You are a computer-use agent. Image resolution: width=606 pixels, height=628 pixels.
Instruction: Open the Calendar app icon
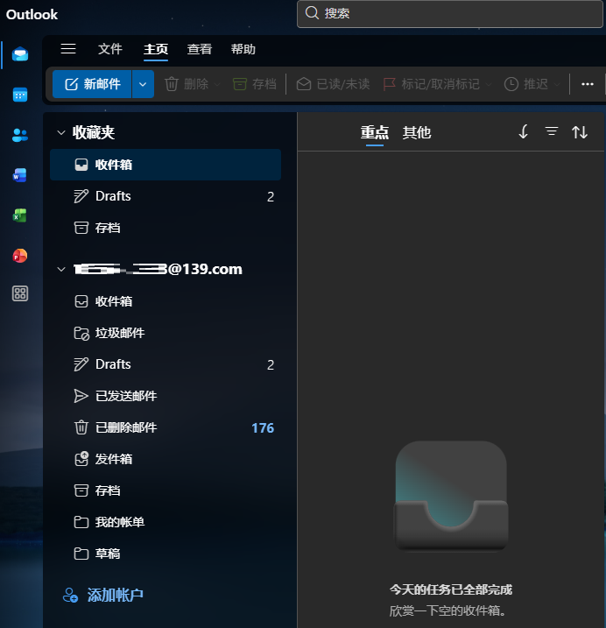(20, 95)
